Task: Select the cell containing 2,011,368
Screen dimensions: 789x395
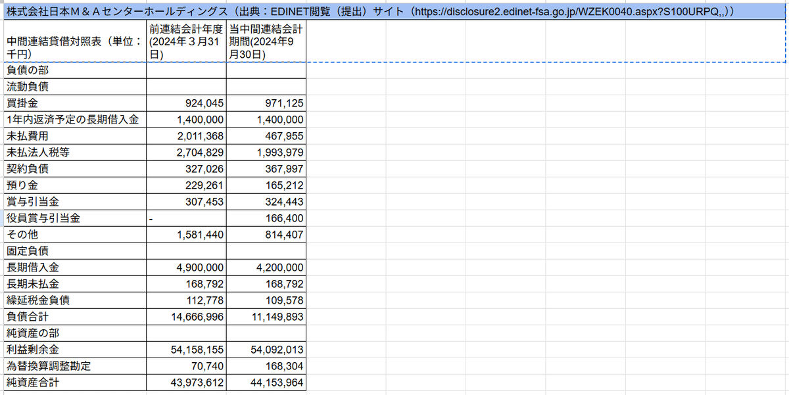Action: coord(186,136)
